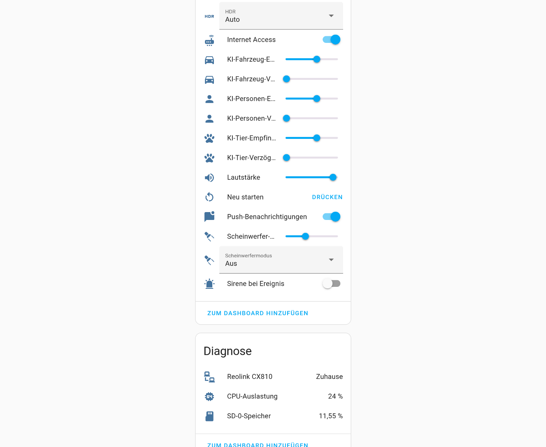Click the HDR icon
Screen dimensions: 546x447
coord(209,17)
